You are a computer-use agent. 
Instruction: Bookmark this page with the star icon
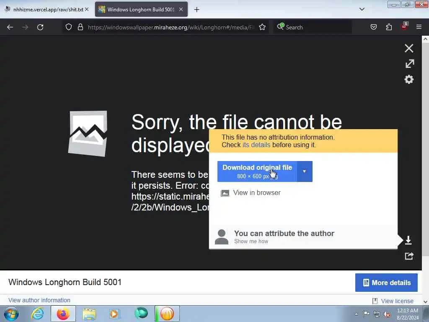(x=262, y=27)
